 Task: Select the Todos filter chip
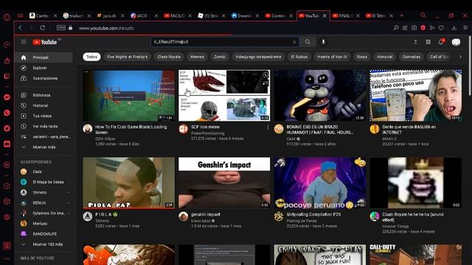pyautogui.click(x=91, y=57)
